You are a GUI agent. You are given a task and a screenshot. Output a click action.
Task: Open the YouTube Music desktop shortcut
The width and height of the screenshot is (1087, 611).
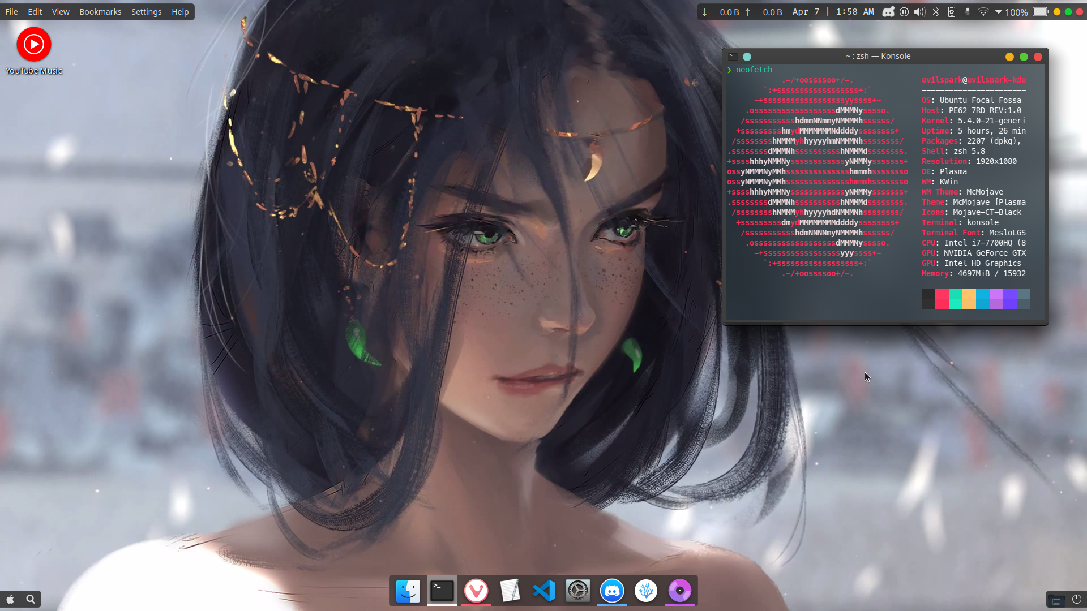click(x=34, y=51)
